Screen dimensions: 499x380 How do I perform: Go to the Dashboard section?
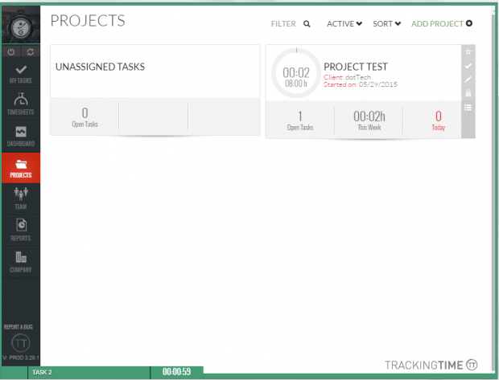coord(21,137)
